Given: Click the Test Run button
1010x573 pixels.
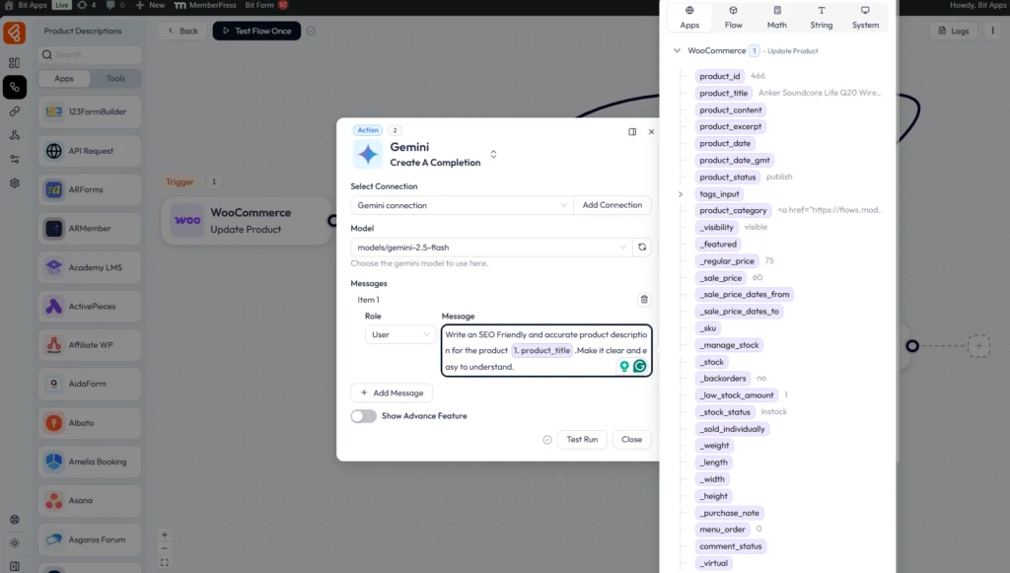Looking at the screenshot, I should click(x=582, y=440).
